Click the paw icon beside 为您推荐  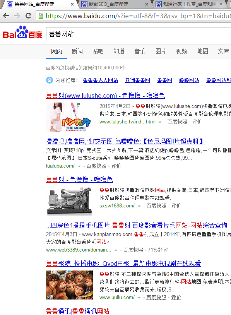[50, 80]
